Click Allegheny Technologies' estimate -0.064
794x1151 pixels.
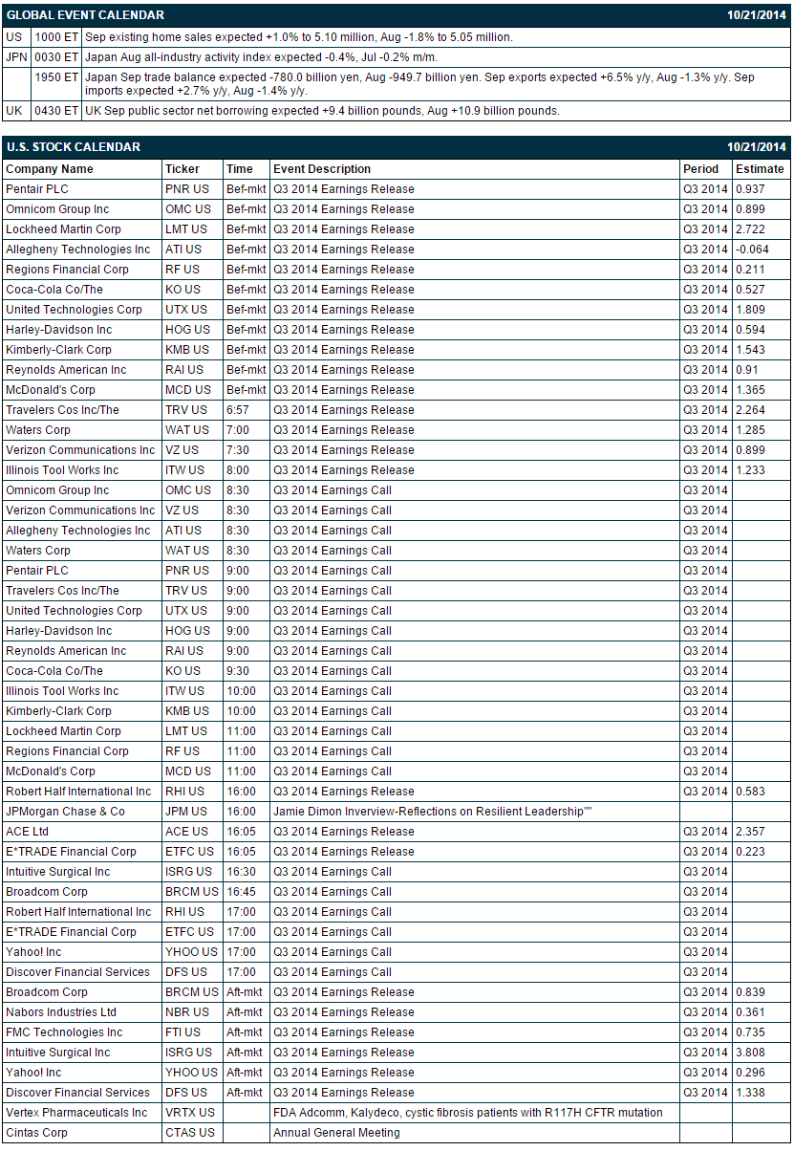752,250
